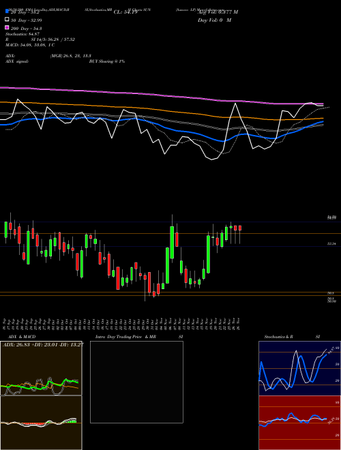341x450 pixels.
Task: Click the blue 20 Day legend swatch
Action: pyautogui.click(x=7, y=12)
